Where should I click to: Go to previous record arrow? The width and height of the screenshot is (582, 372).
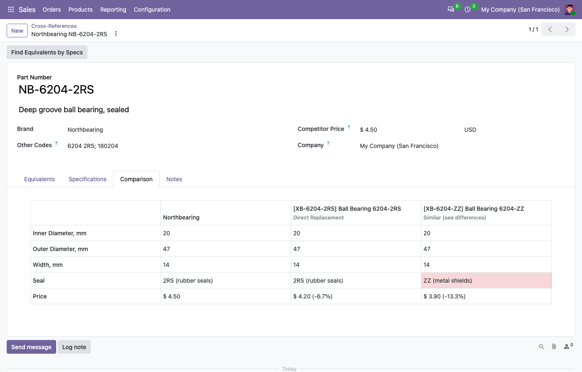point(550,30)
